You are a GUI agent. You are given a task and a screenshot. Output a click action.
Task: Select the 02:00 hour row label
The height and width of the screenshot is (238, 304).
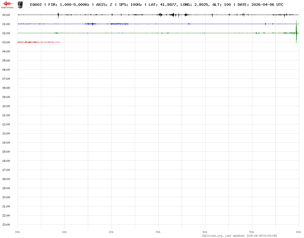point(6,33)
